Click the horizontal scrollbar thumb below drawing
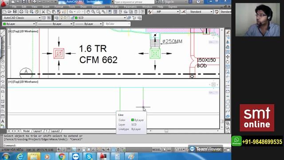The height and width of the screenshot is (160, 284). coord(166,131)
